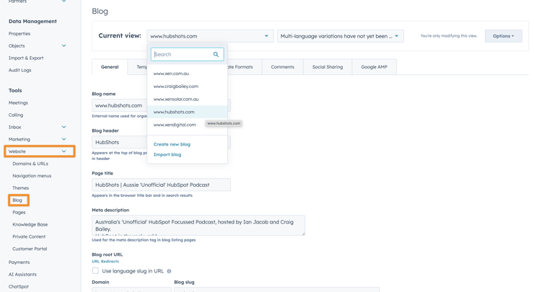Open Marketing settings in sidebar
This screenshot has width=534, height=292.
tap(19, 139)
